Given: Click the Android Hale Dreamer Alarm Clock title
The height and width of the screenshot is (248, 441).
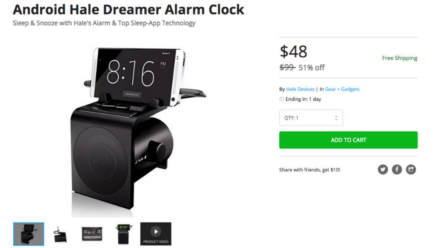Looking at the screenshot, I should (129, 9).
